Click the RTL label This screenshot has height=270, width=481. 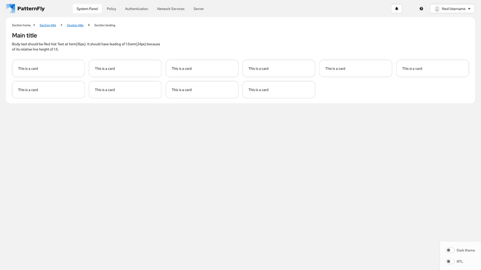[459, 262]
